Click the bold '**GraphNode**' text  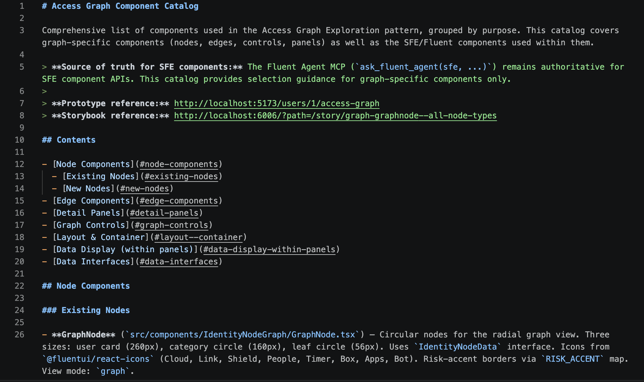coord(84,335)
